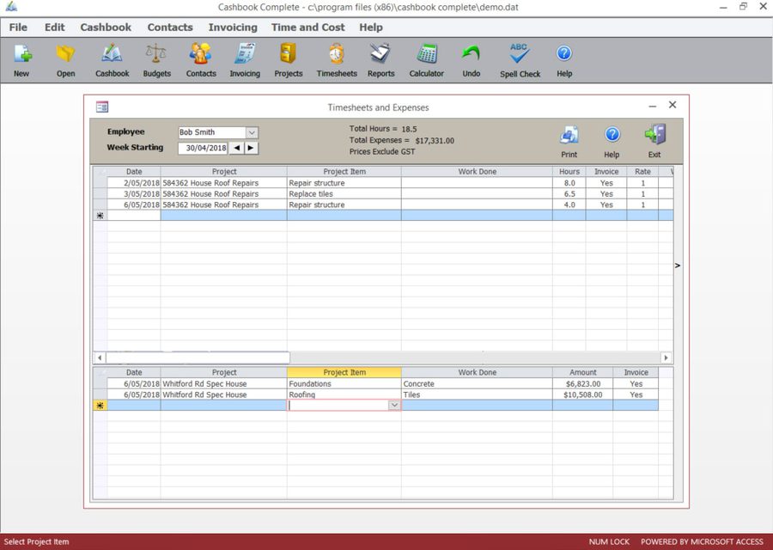
Task: Click the Work Done header in timesheet grid
Action: click(x=477, y=172)
